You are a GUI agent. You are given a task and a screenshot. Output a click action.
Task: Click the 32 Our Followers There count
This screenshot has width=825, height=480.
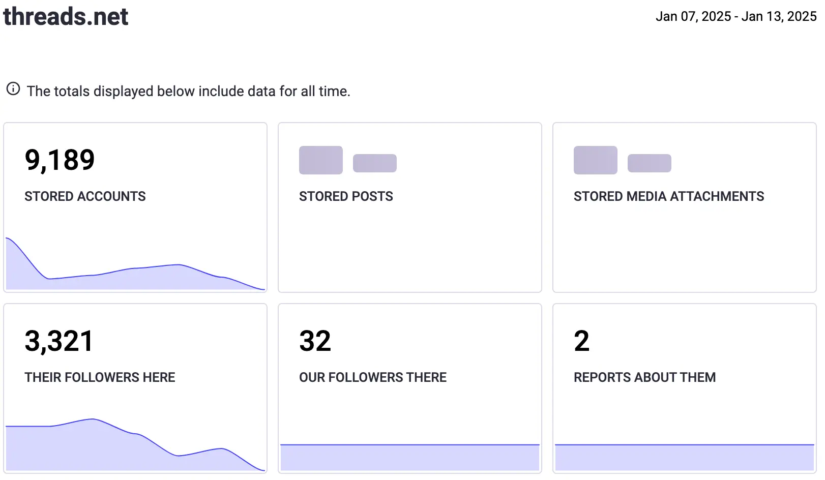315,341
